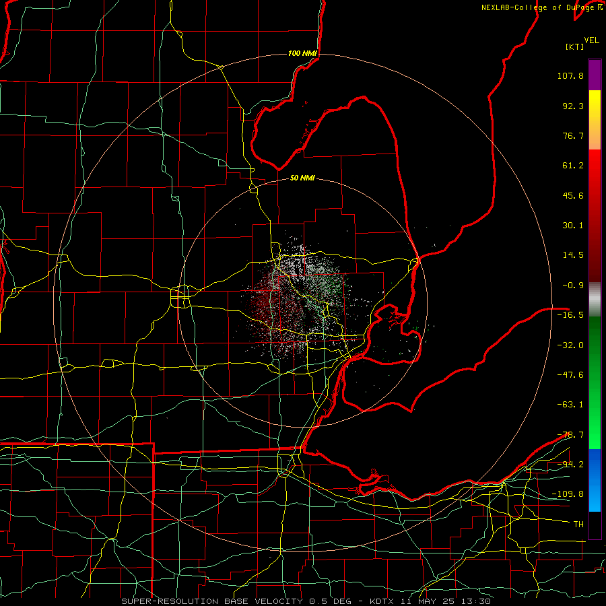Click the VEL legend title
Viewport: 606px width, 606px height.
(592, 40)
